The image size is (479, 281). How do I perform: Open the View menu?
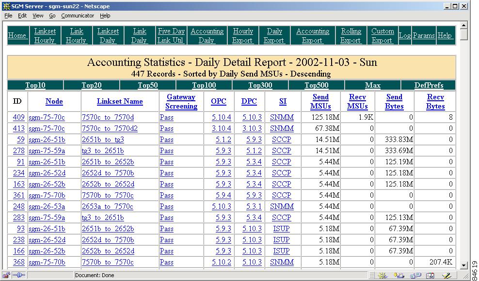(x=38, y=16)
